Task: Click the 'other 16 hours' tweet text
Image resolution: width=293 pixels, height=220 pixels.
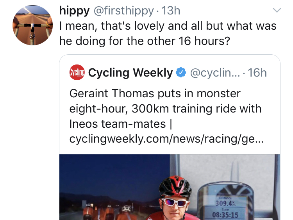Action: tap(145, 41)
